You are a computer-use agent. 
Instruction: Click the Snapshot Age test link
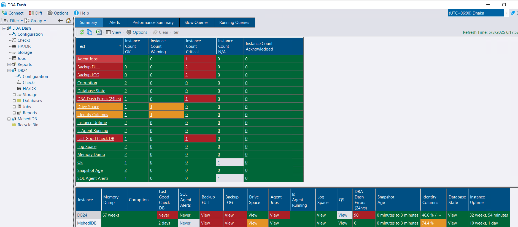pos(90,170)
